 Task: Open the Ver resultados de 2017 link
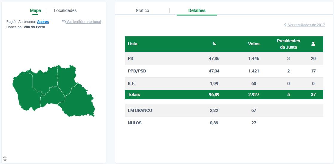(306, 25)
